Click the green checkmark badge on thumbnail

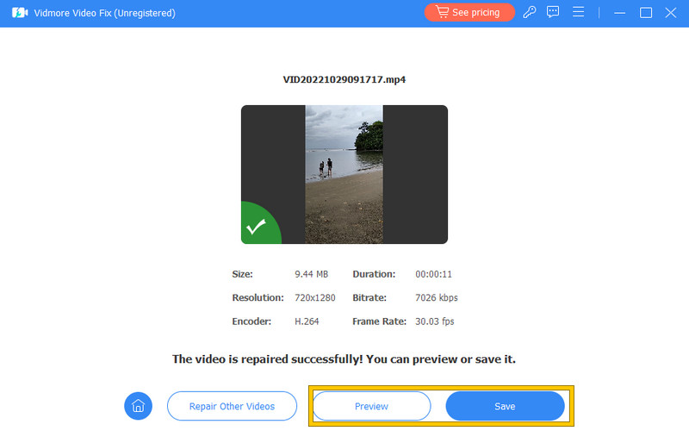click(x=256, y=228)
